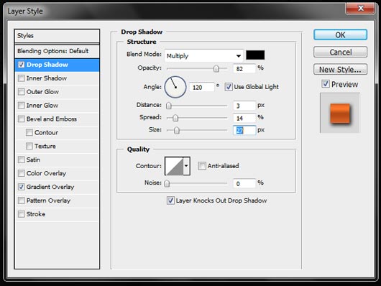This screenshot has height=286, width=381.
Task: Select Blending Options: Default
Action: (x=57, y=51)
